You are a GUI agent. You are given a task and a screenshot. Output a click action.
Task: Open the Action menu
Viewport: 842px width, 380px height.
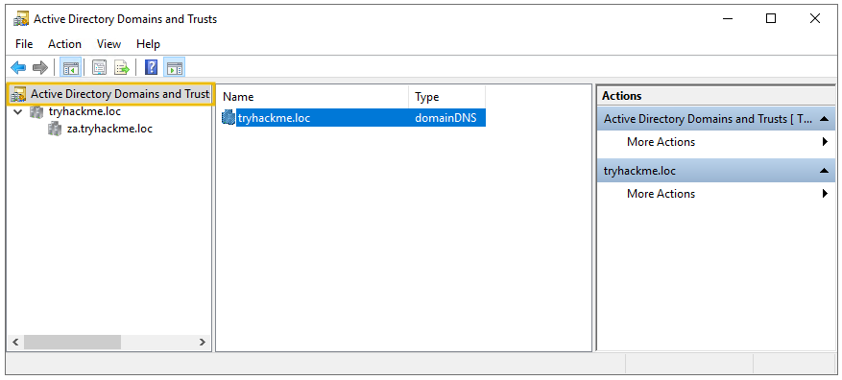click(x=65, y=44)
